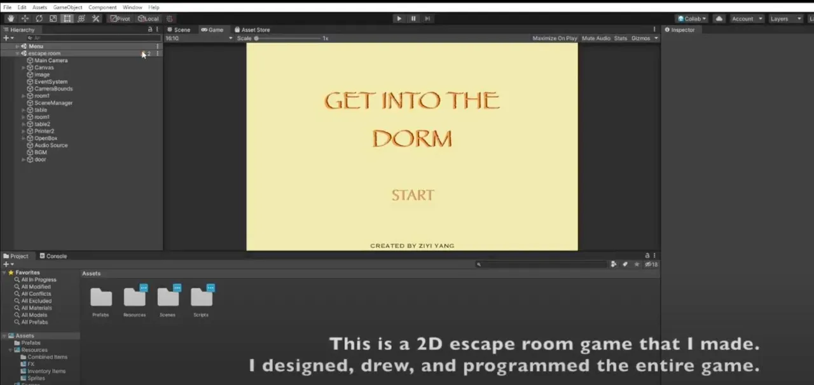
Task: Click the favorites star icon in Project toolbar
Action: [x=637, y=264]
